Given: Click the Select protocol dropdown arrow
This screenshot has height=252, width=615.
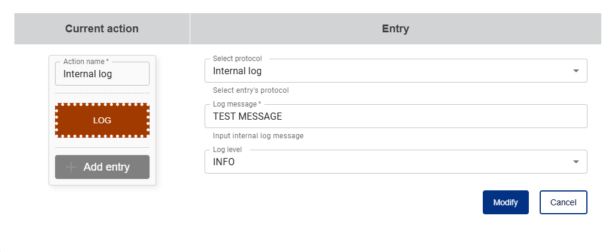Looking at the screenshot, I should coord(576,71).
